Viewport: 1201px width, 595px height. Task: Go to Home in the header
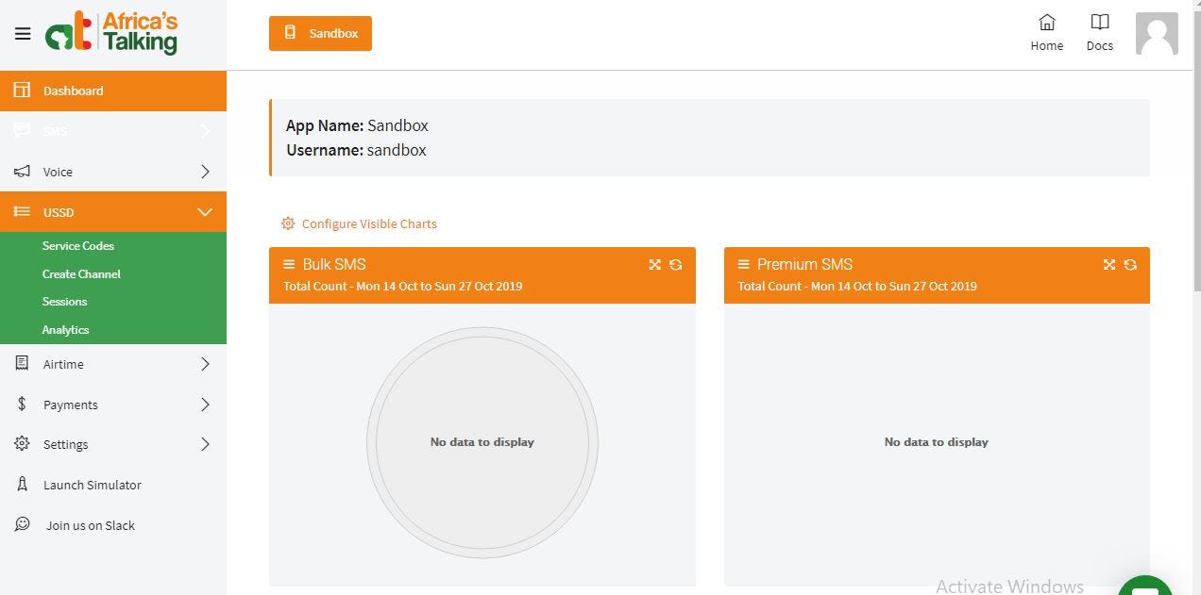point(1046,33)
